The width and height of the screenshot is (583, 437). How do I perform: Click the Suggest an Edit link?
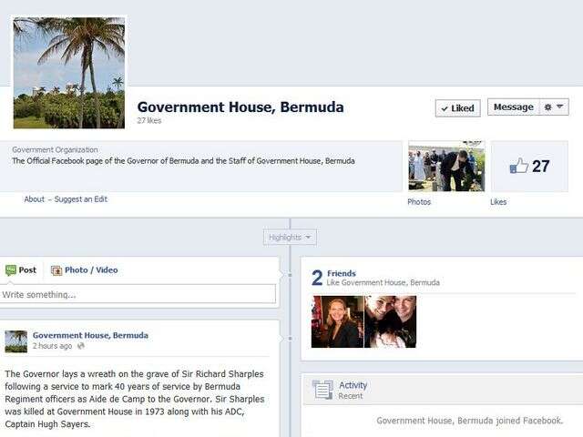coord(81,199)
